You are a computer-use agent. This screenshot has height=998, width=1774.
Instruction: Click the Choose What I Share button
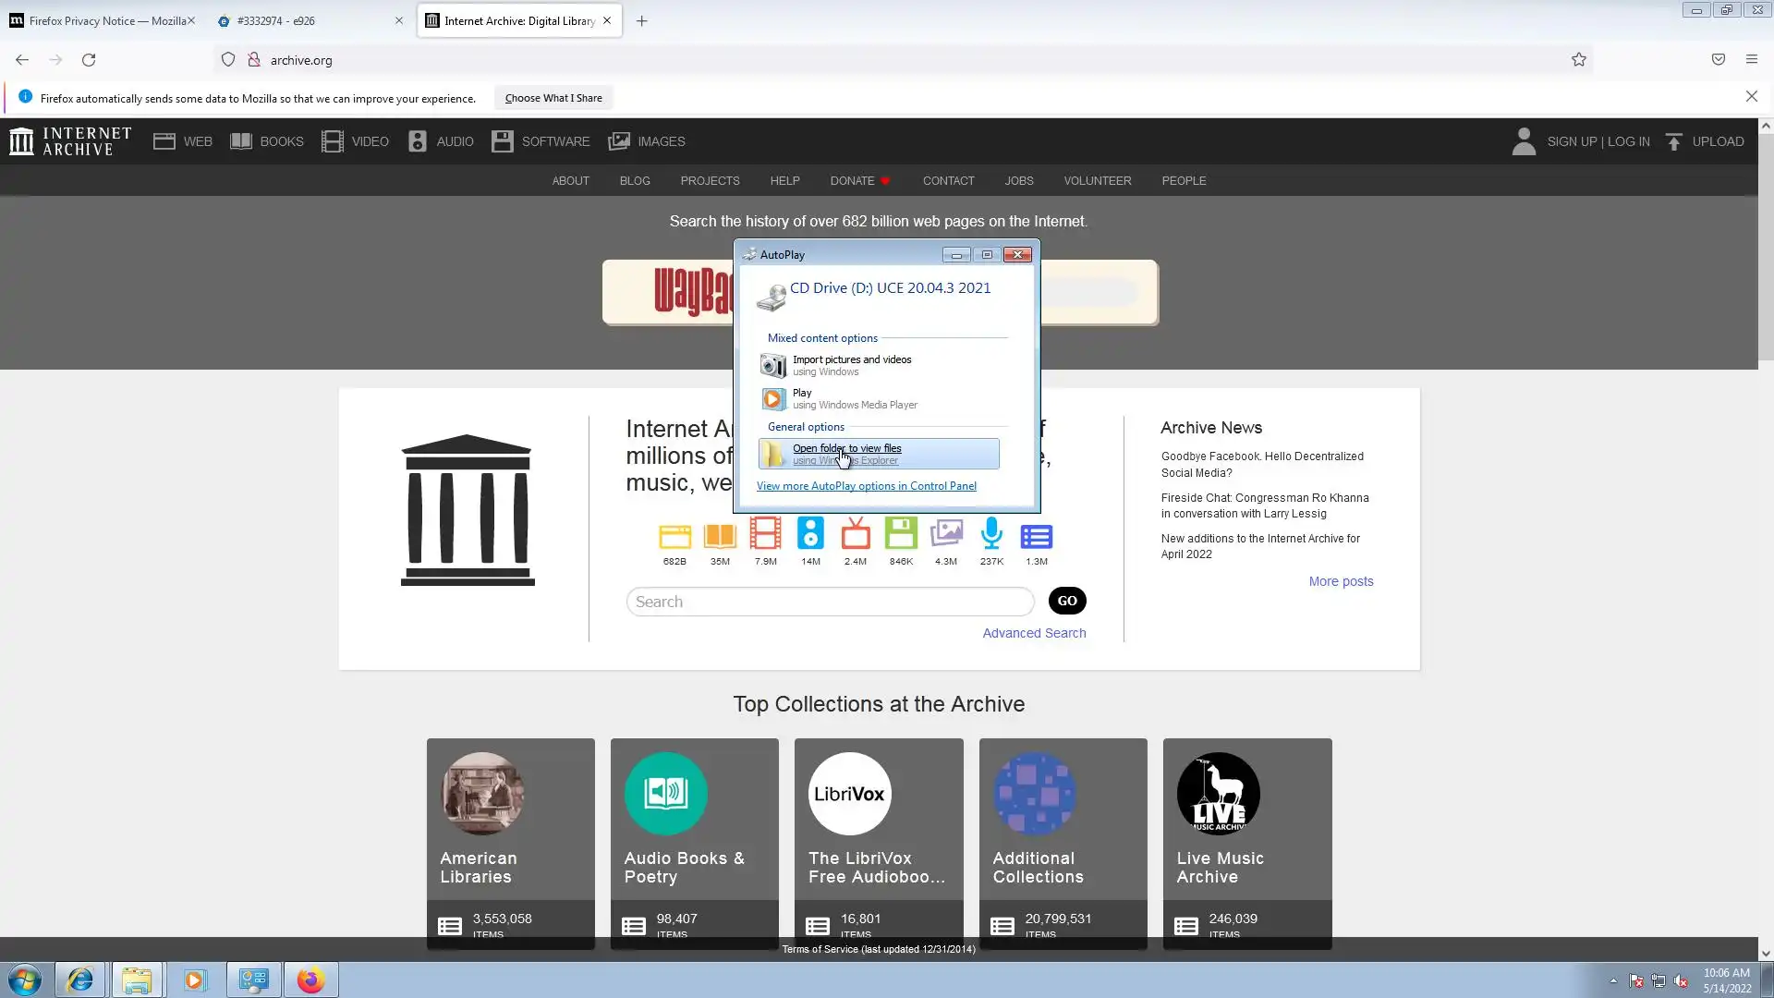[x=553, y=98]
